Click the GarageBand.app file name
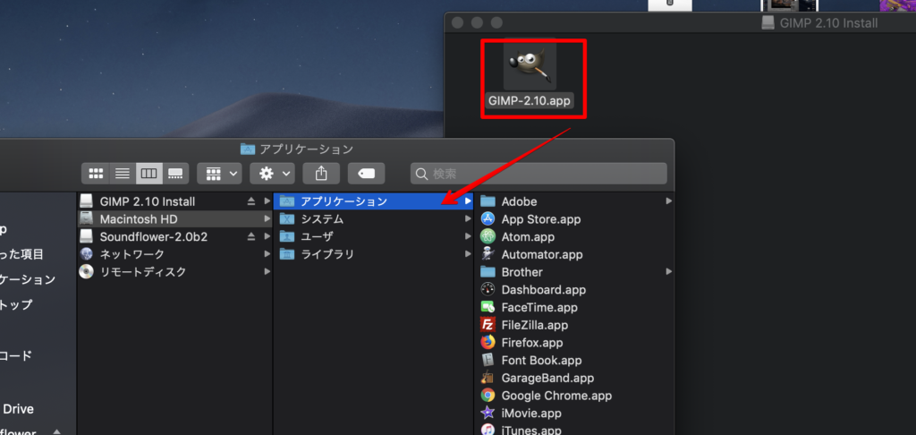Screen dimensions: 916x435 pos(547,379)
